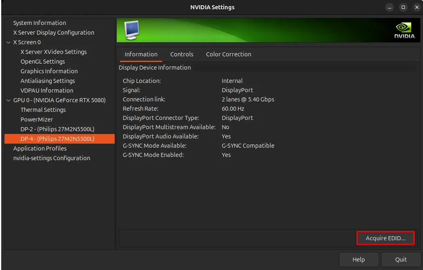Viewport: 423px width, 270px height.
Task: Select DP-4 Philips 27M2N5500L display
Action: point(60,139)
